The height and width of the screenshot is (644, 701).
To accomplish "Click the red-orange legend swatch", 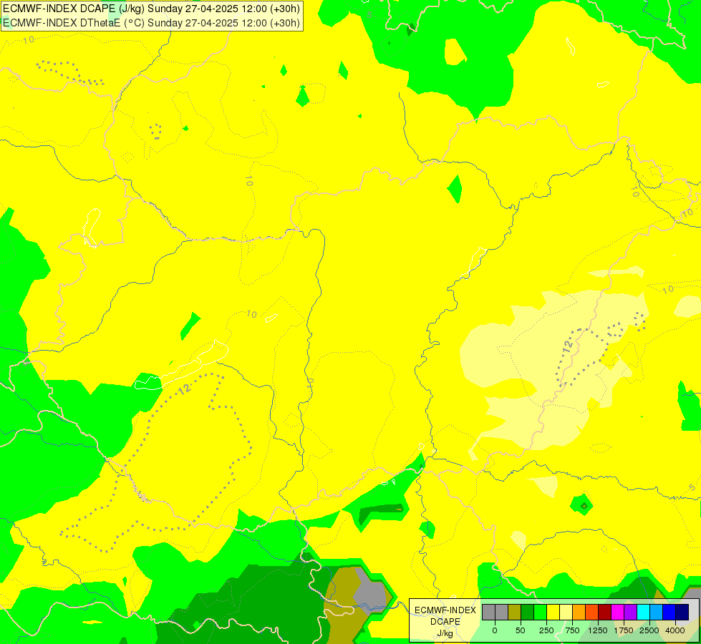I will (592, 612).
